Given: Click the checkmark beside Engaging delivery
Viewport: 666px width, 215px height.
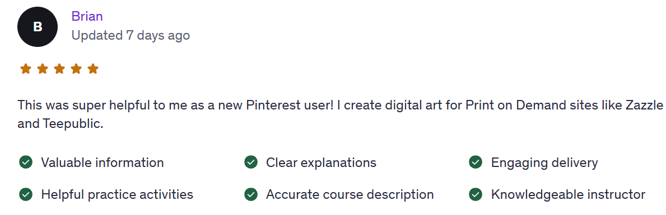Looking at the screenshot, I should click(x=476, y=162).
